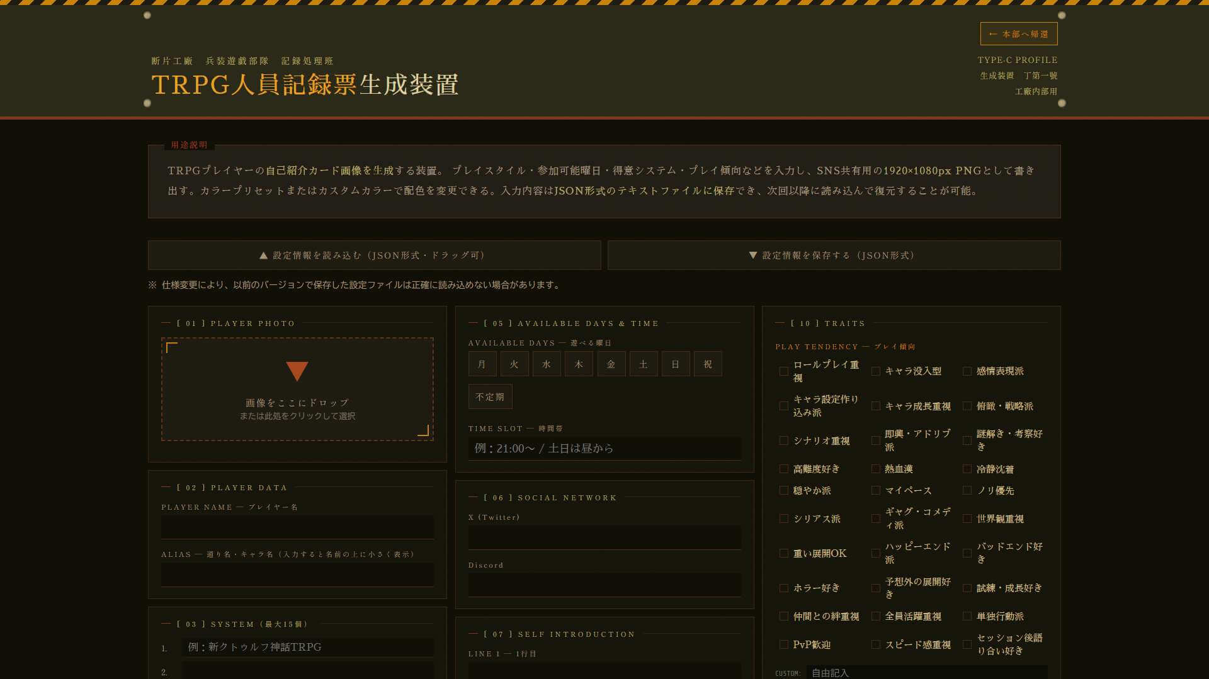
Task: Toggle the 不定期 availability button
Action: pyautogui.click(x=490, y=397)
